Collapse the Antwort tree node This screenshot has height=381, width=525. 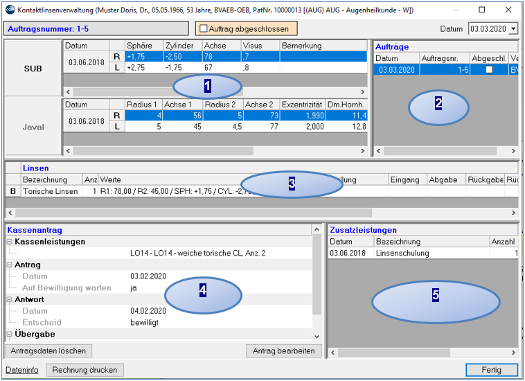point(10,300)
